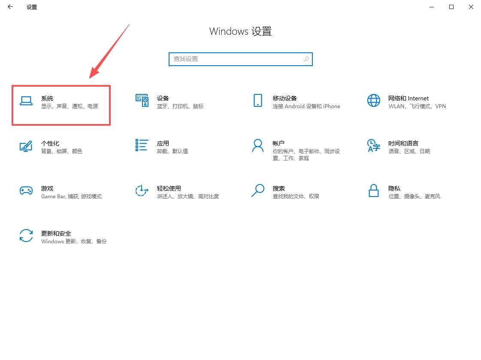Click text 你的帐户、电子邮件、同步设置
Screen dimensions: 481x360
click(x=306, y=155)
